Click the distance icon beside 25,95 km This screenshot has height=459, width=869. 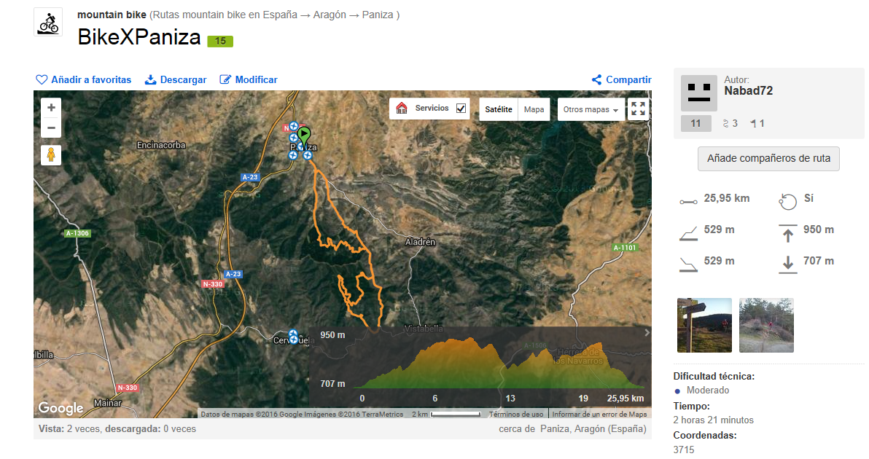(x=688, y=202)
